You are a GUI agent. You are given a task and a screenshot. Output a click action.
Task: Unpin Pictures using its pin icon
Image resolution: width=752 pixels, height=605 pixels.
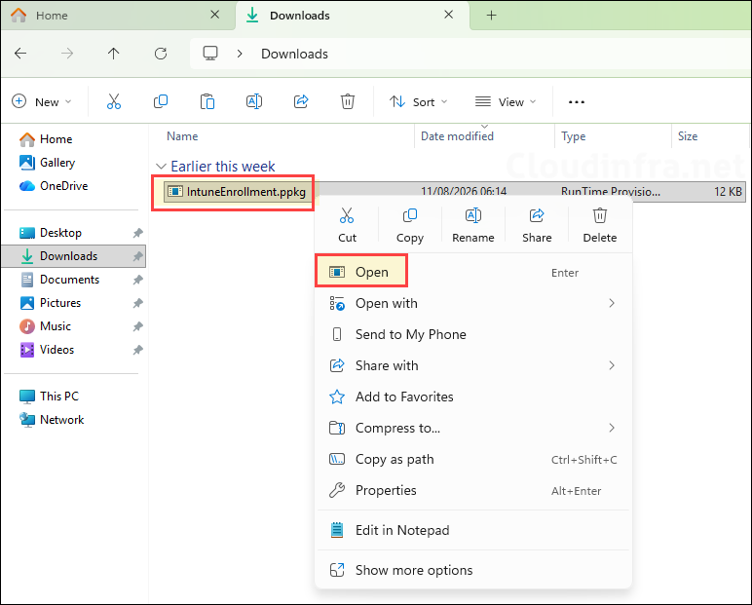click(x=138, y=303)
